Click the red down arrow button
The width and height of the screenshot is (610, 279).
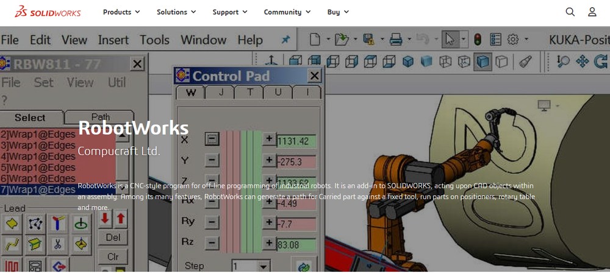(x=105, y=219)
